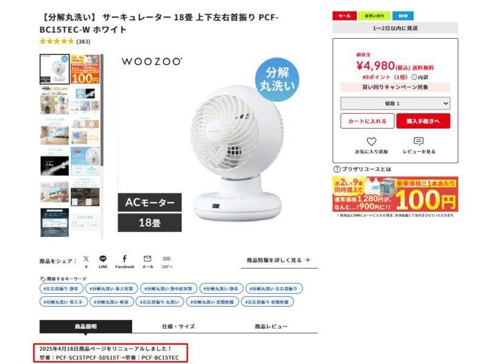Copy product link icon
484x364 pixels.
click(x=167, y=259)
